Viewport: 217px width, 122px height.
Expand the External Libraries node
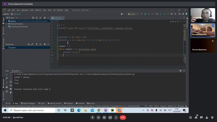(x=6, y=24)
